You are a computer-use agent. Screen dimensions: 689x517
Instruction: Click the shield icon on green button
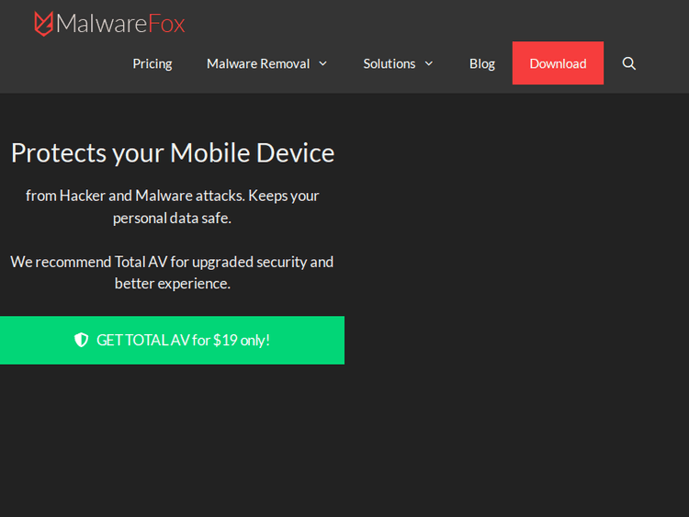pos(81,340)
